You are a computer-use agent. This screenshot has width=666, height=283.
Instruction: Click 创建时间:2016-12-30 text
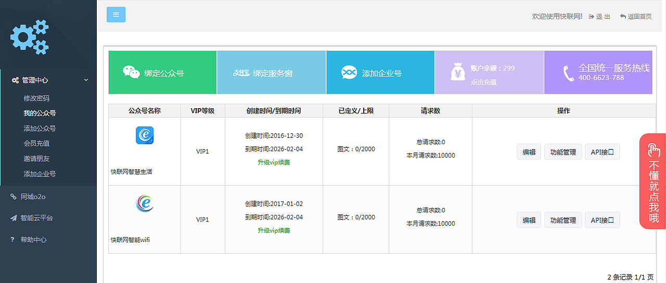click(274, 136)
